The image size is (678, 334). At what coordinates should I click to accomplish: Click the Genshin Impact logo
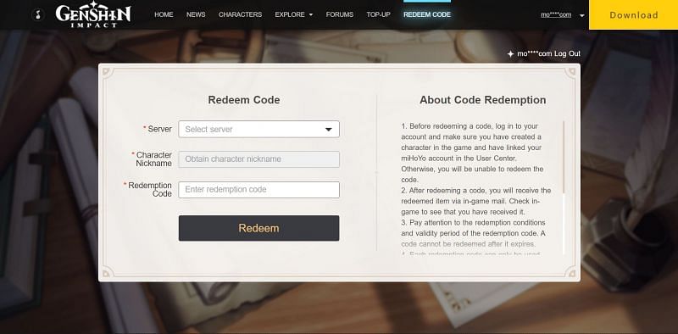(x=93, y=14)
